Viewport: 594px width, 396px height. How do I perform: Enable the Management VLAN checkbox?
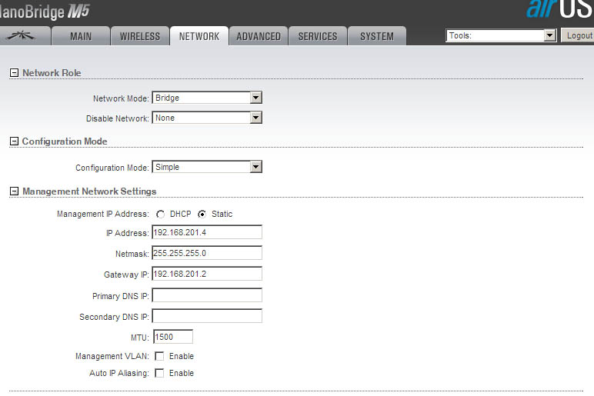(x=159, y=356)
